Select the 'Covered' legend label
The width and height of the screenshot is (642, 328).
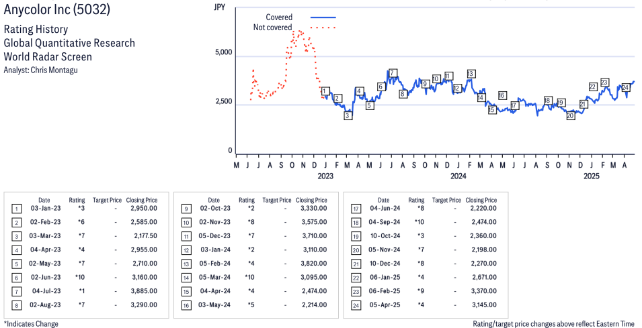point(279,17)
